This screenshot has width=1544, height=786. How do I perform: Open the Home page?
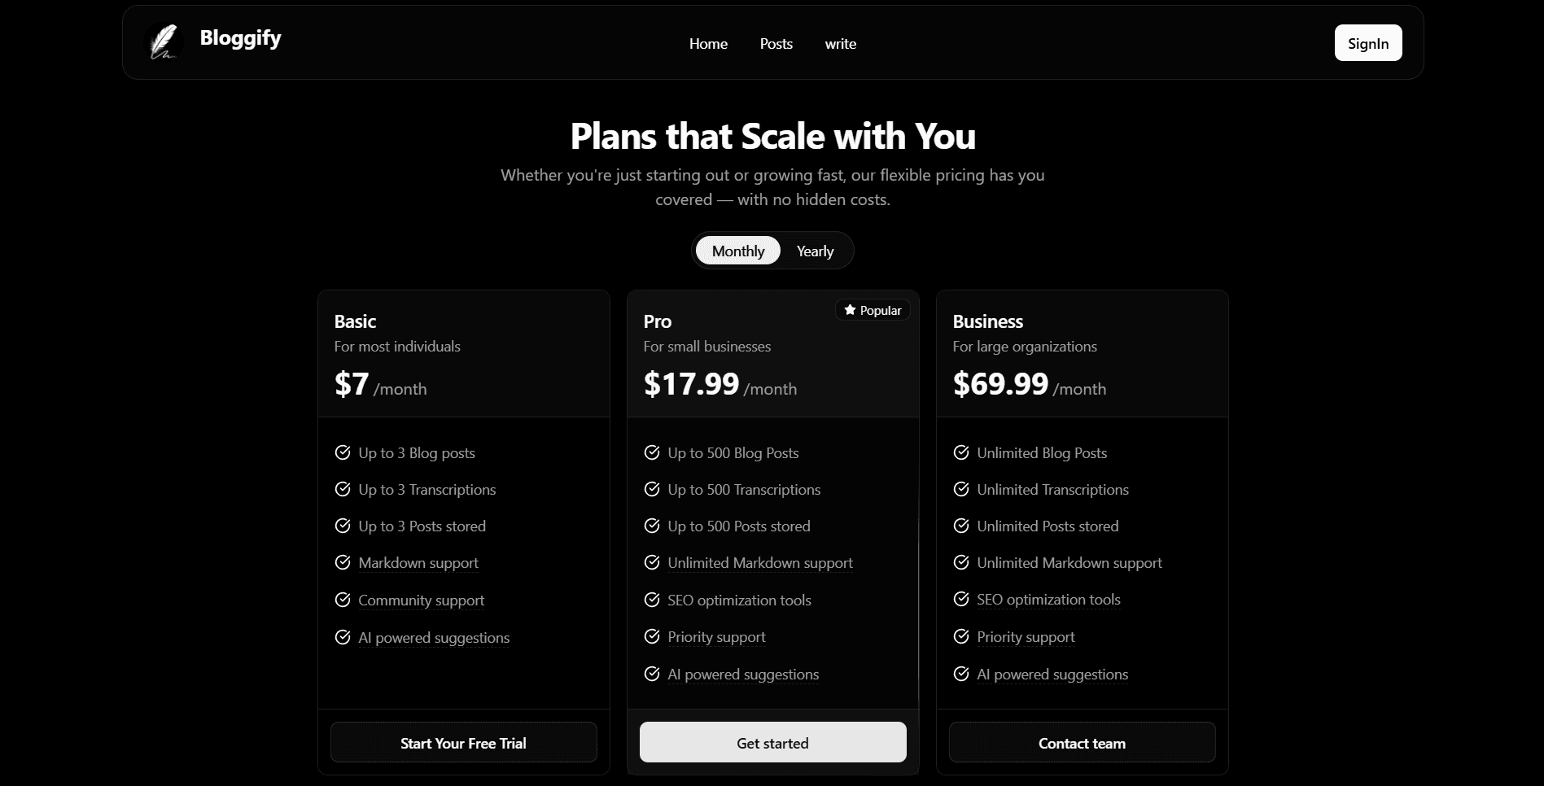[x=707, y=44]
